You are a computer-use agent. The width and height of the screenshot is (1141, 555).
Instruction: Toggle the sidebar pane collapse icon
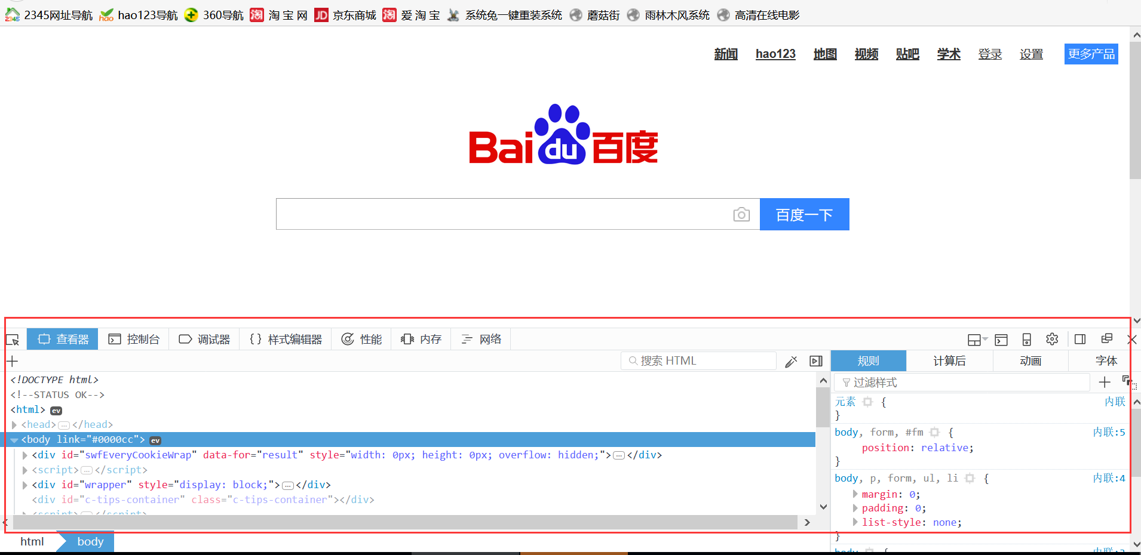point(816,361)
